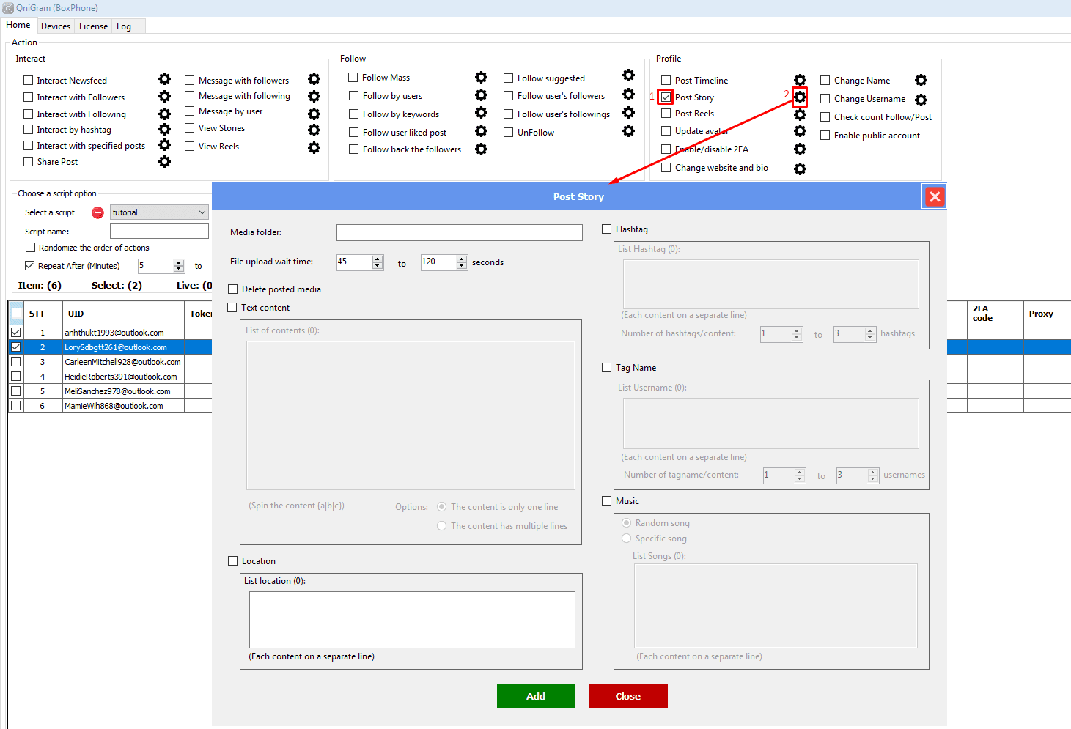Click gear icon for Share Post
Viewport: 1071px width, 729px height.
164,161
